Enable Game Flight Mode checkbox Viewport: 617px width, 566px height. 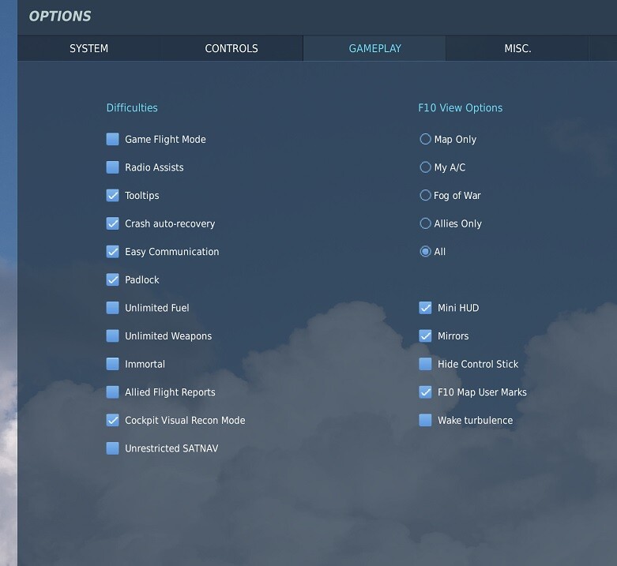pos(112,139)
